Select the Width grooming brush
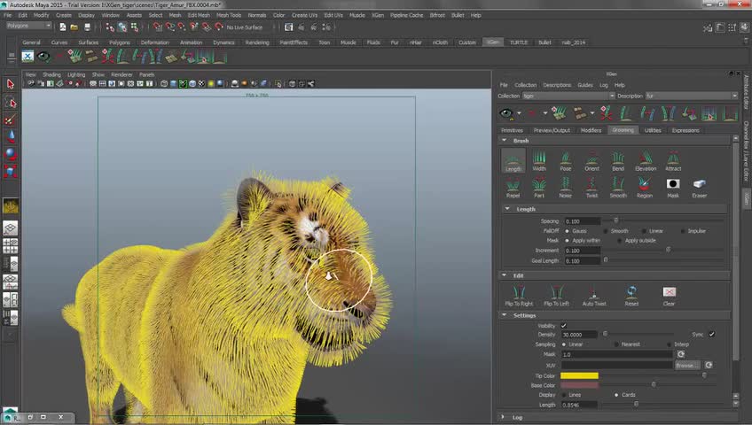This screenshot has height=425, width=752. tap(539, 159)
